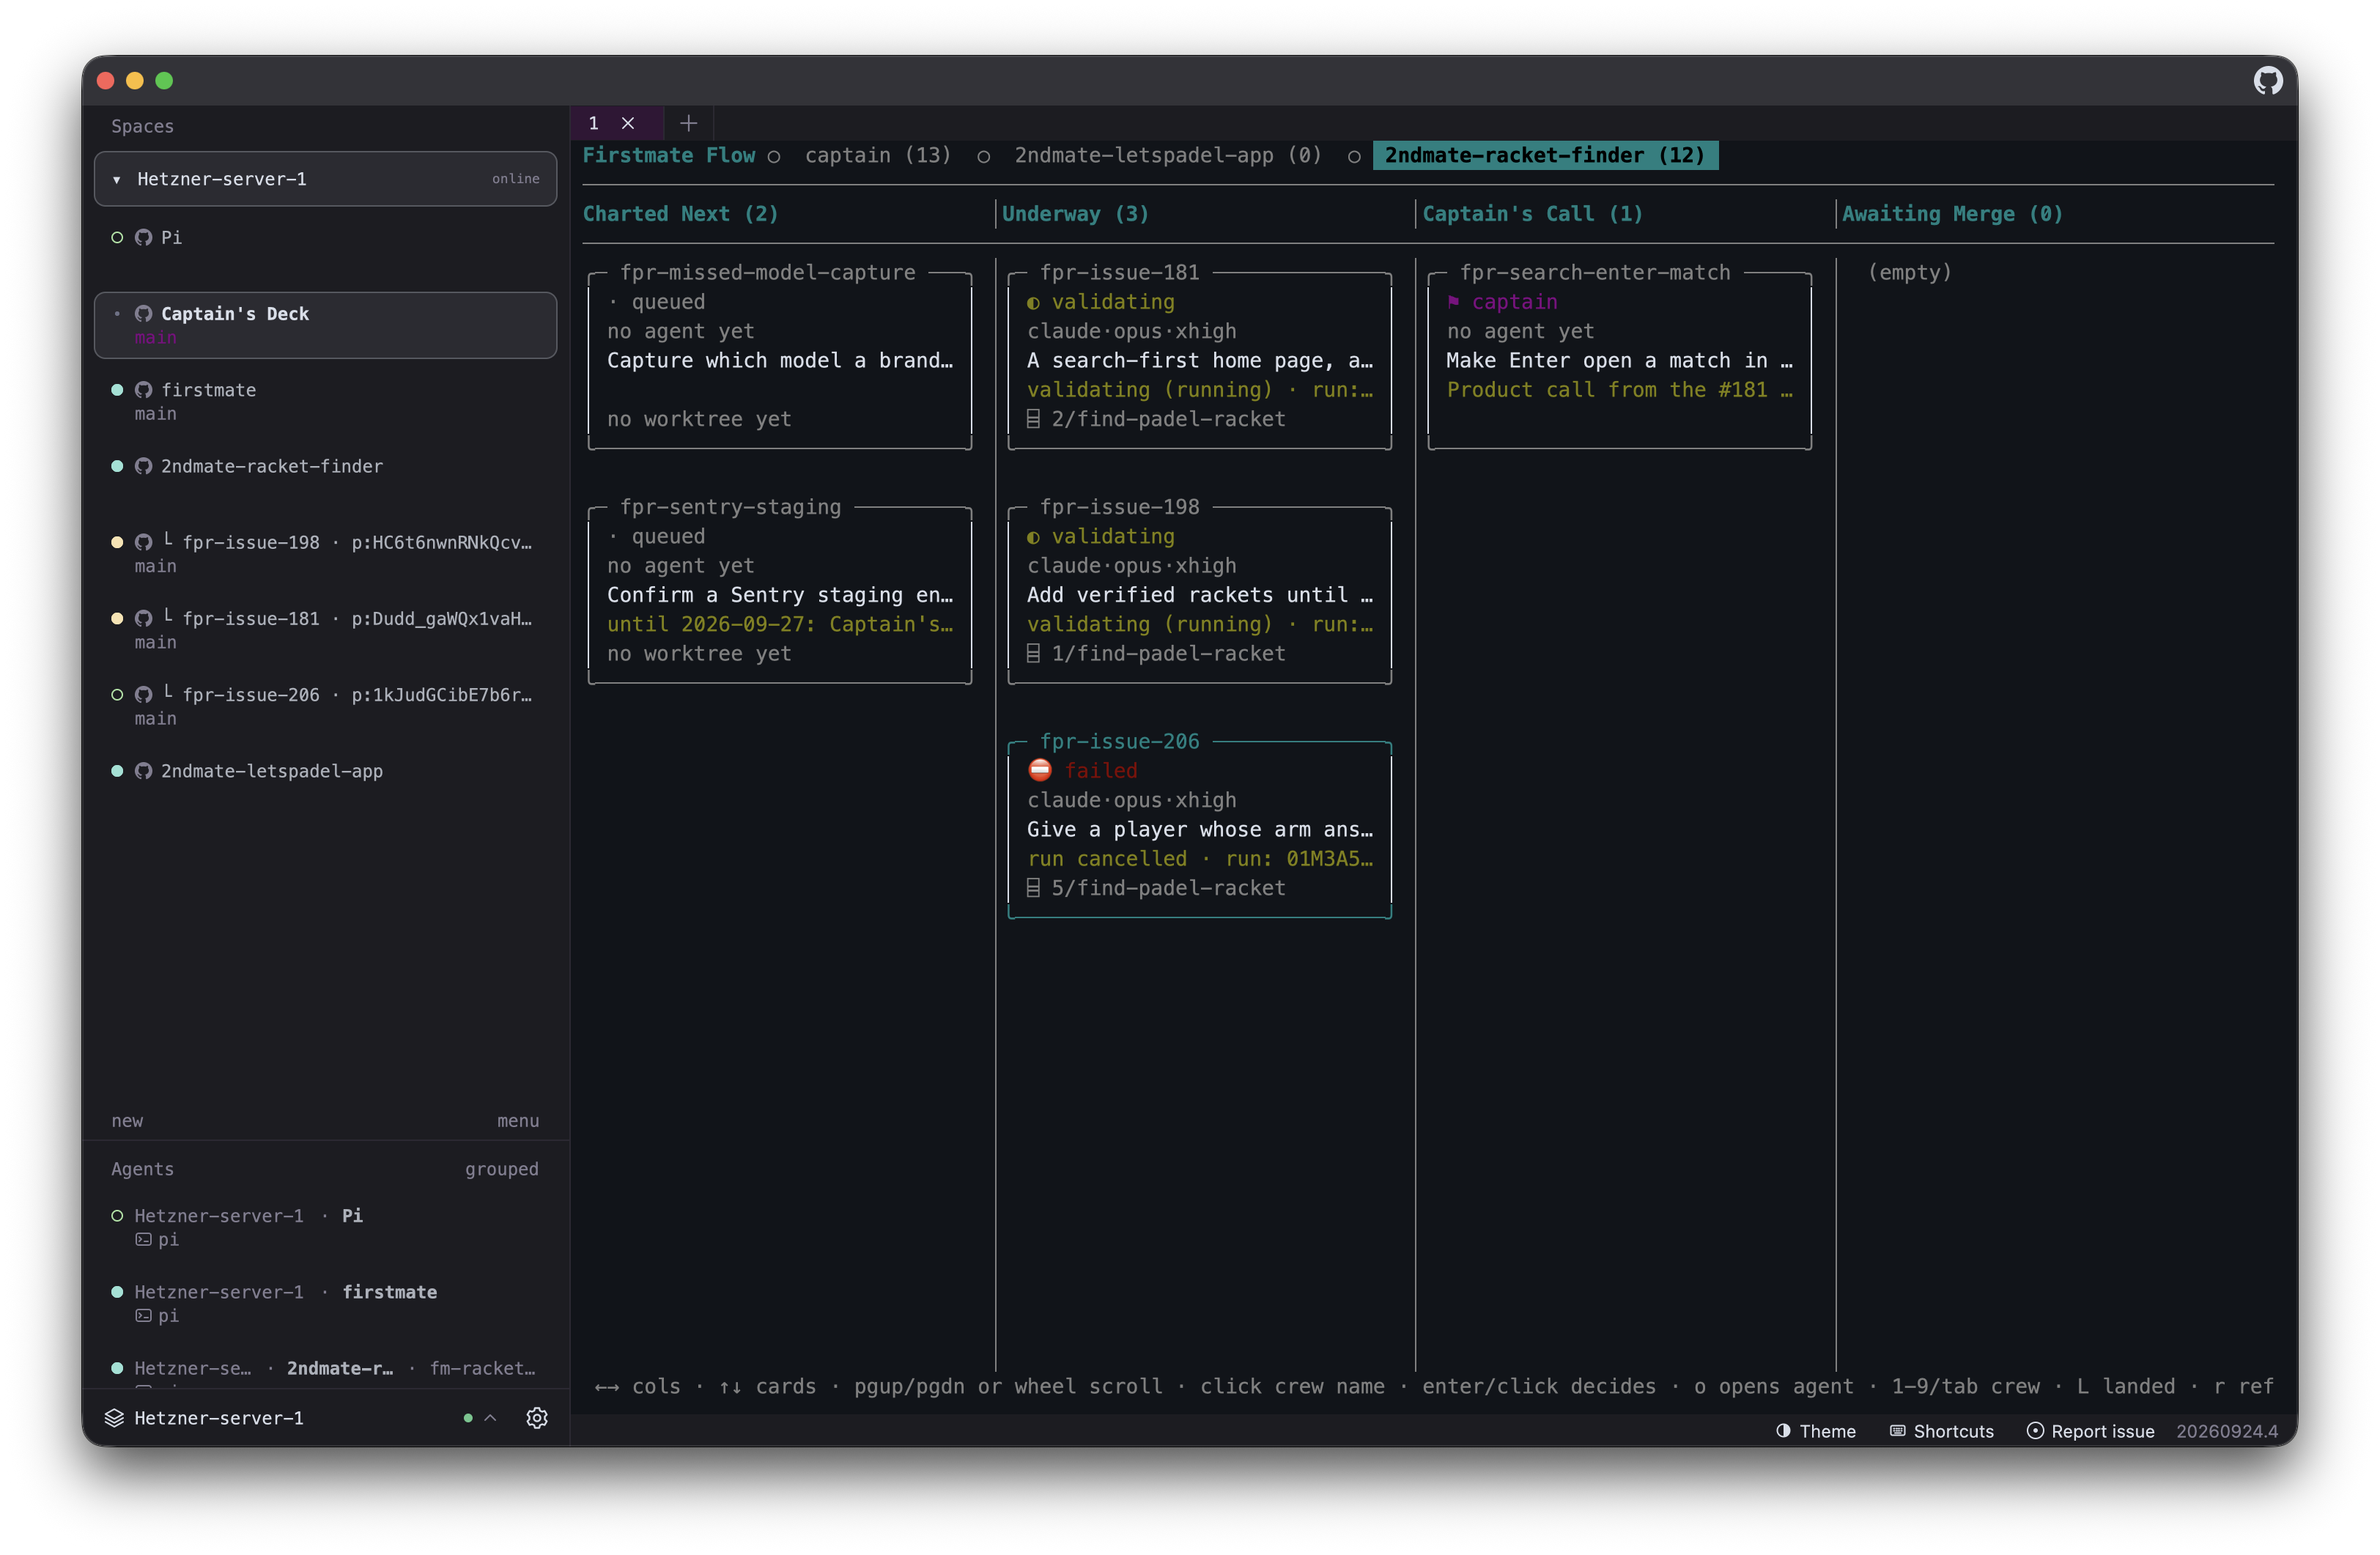Select the Hetzner-server-1 · firstmate agent
This screenshot has width=2380, height=1555.
325,1303
